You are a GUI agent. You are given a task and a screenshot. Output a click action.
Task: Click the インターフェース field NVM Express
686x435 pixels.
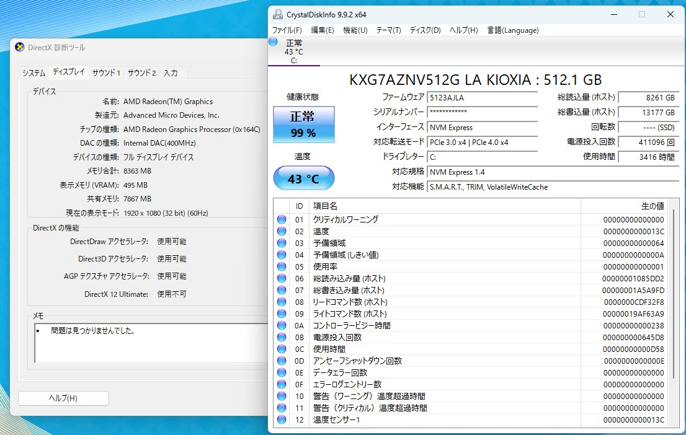tap(482, 127)
